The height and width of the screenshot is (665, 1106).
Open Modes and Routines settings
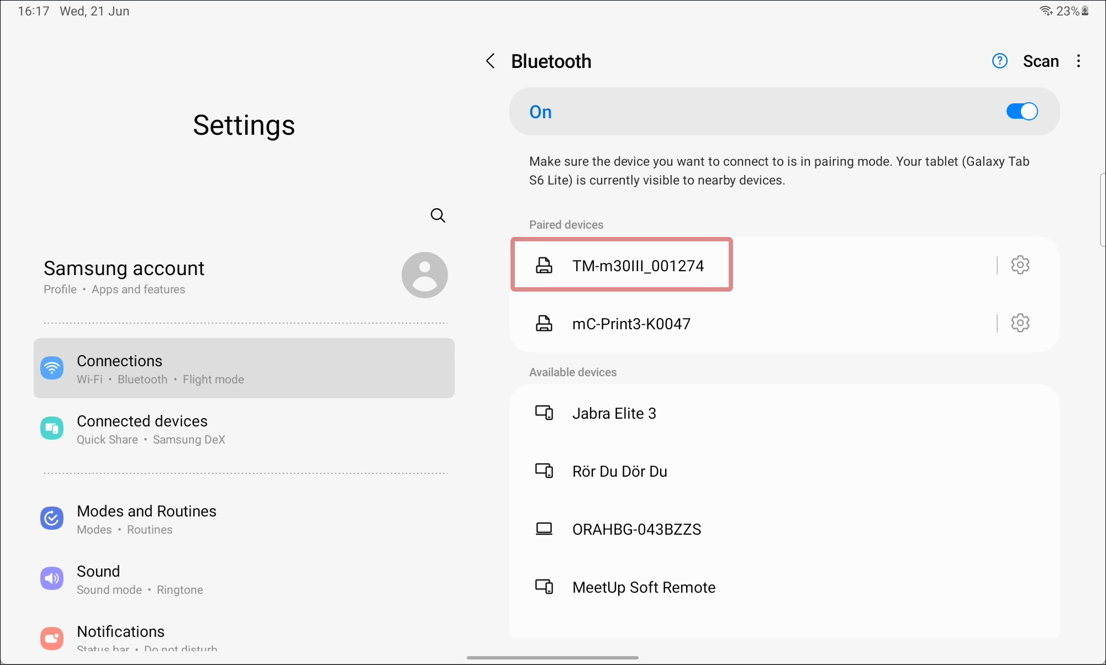coord(244,519)
